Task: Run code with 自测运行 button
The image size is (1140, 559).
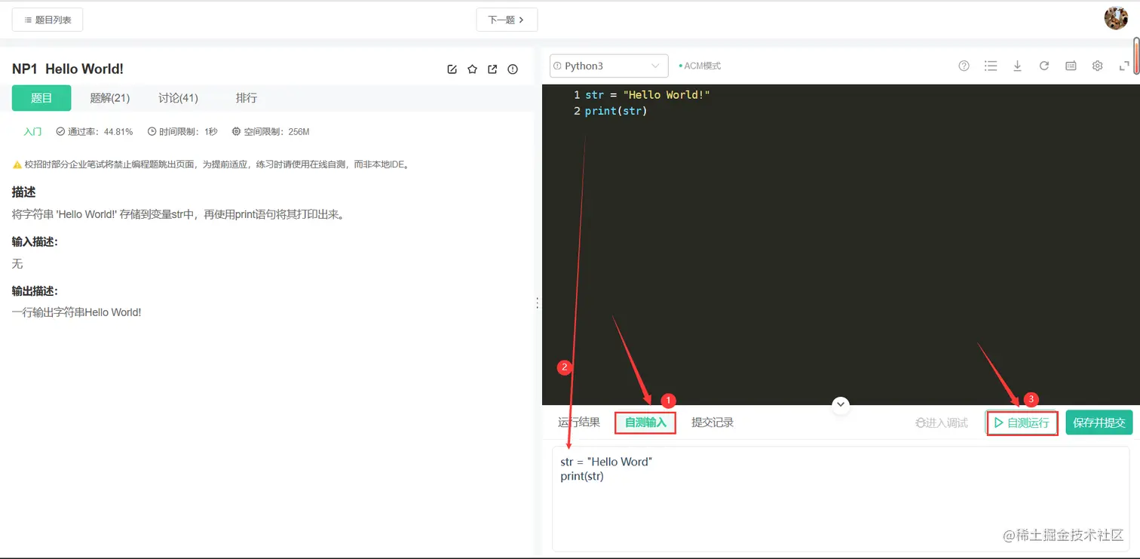Action: point(1022,422)
